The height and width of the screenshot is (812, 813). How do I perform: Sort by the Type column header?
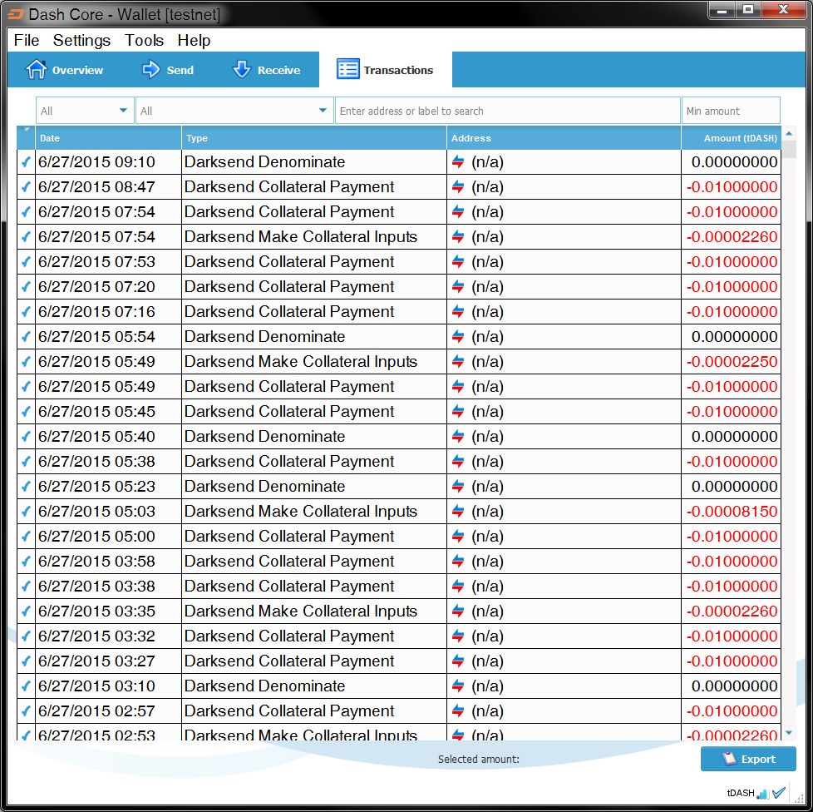[314, 138]
